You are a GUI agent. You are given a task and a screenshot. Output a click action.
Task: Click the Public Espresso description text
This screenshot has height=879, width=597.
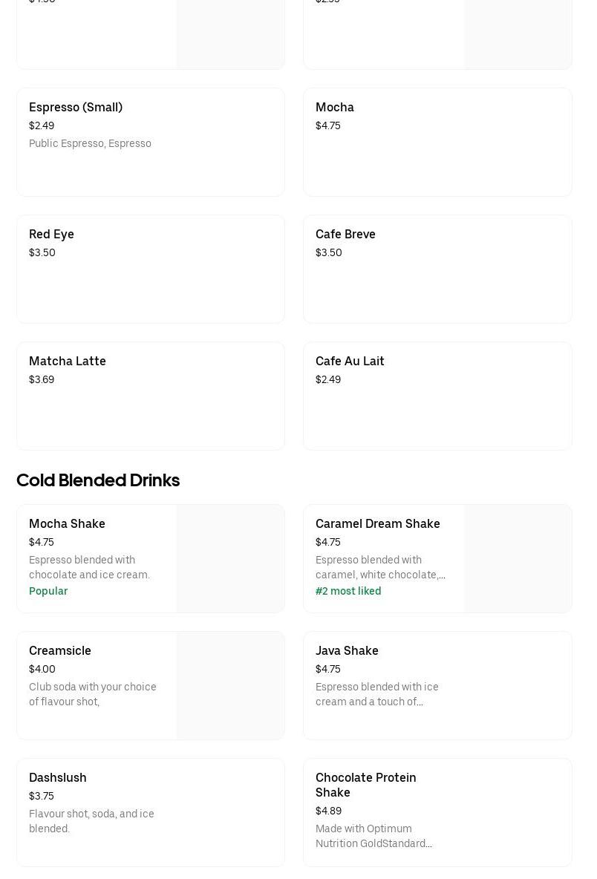(x=90, y=143)
